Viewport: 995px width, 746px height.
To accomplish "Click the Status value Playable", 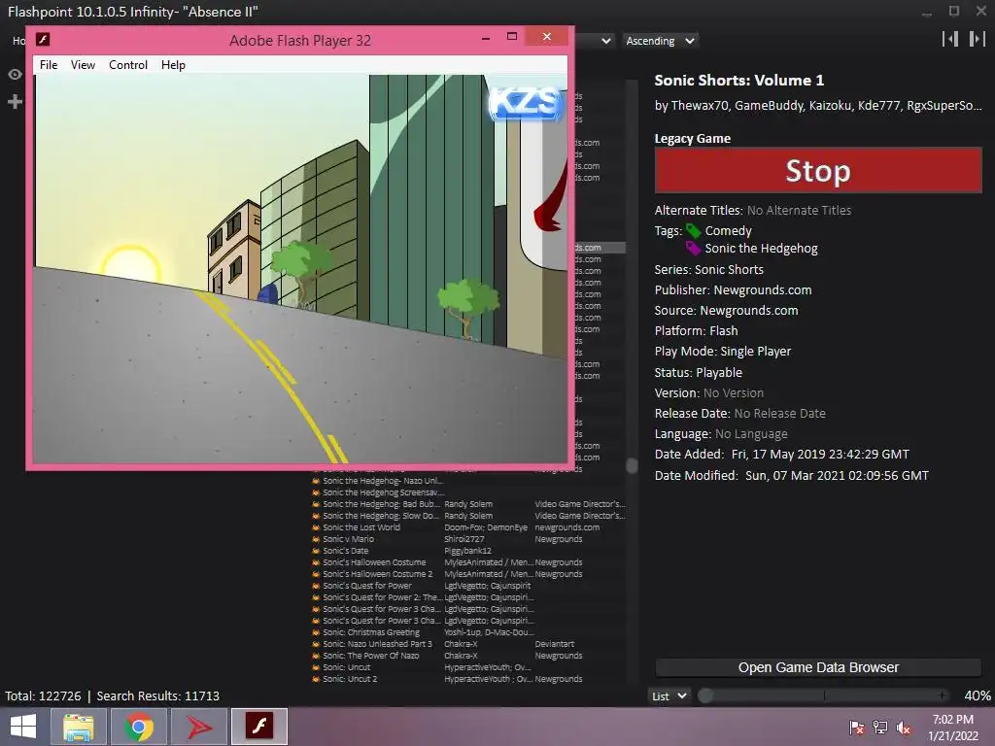I will [719, 372].
